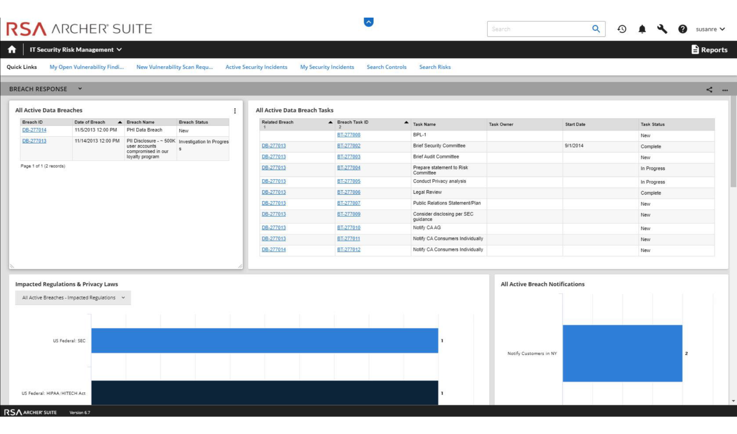Open Help via the question mark icon
This screenshot has width=737, height=434.
click(683, 29)
